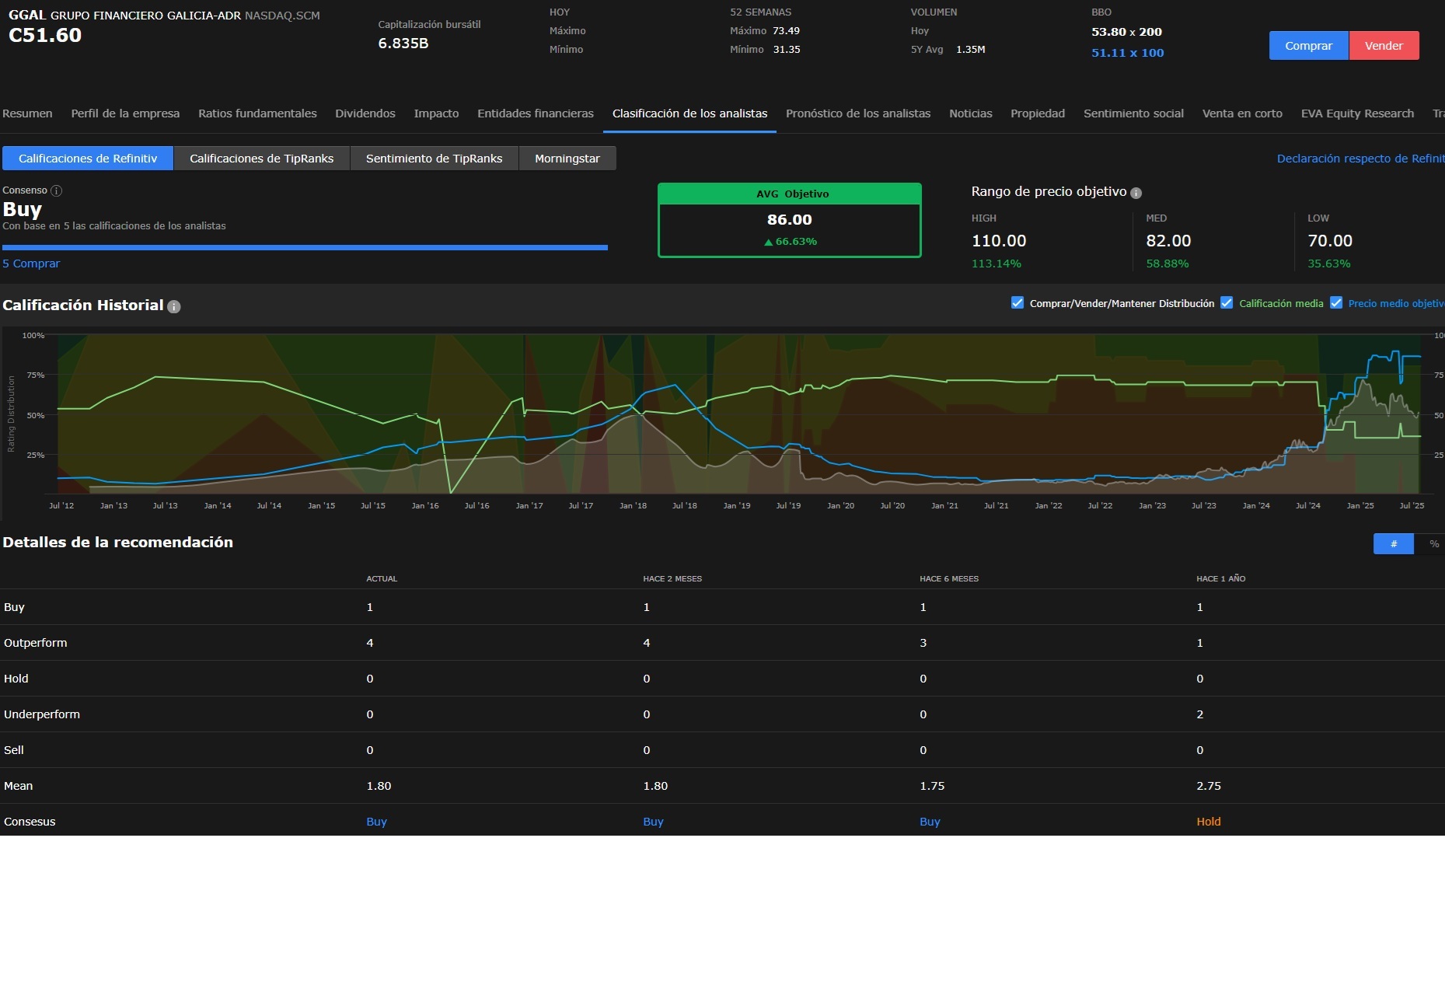Open info icon beside Rango de precio objetivo
The image size is (1445, 995).
pyautogui.click(x=1136, y=193)
